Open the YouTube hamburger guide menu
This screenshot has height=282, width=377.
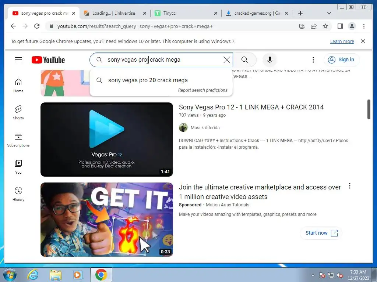[x=18, y=60]
